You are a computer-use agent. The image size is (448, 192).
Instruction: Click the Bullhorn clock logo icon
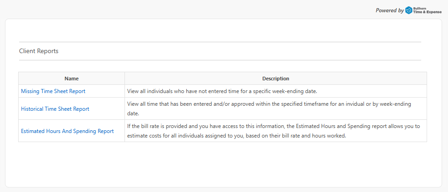408,10
